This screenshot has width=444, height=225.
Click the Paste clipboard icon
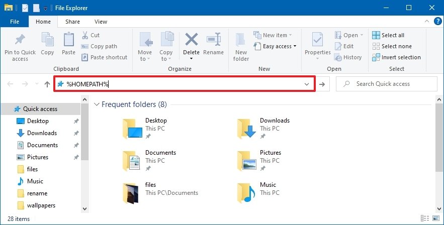69,40
